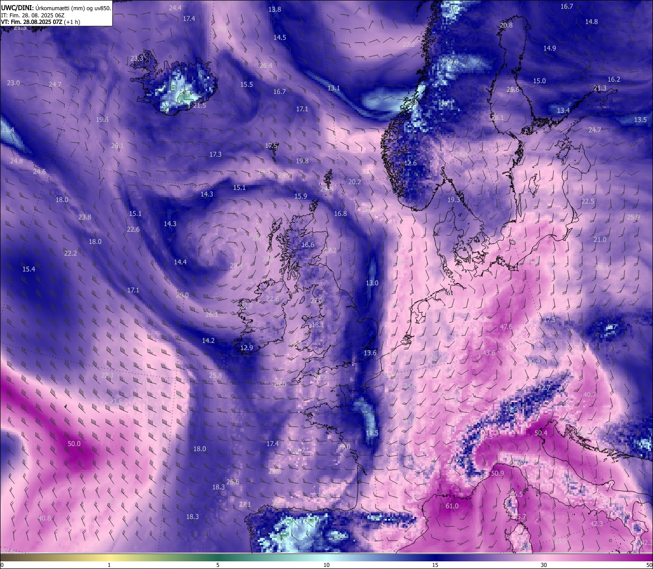Click the 16.6 value over Scotland

tap(308, 244)
